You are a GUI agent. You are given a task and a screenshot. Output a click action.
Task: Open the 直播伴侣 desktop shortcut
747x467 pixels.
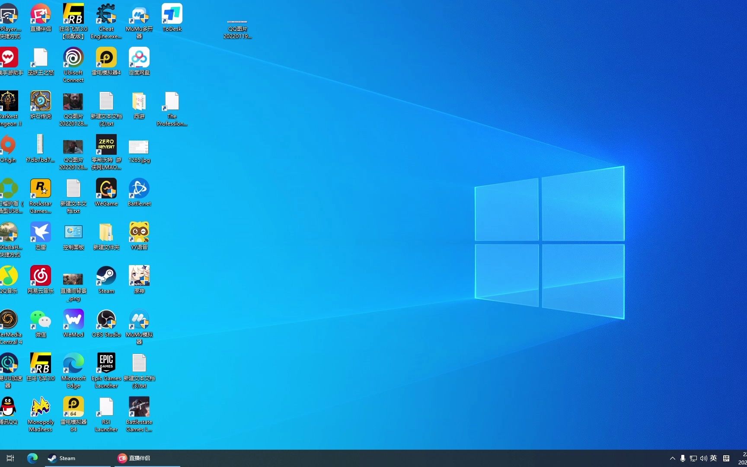[x=41, y=17]
